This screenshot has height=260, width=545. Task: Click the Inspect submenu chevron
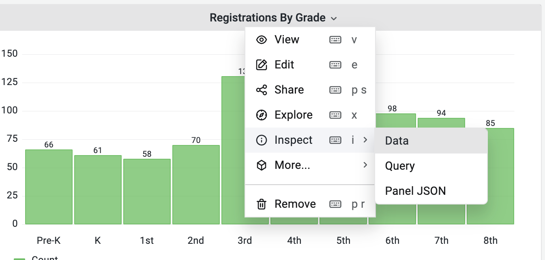365,140
